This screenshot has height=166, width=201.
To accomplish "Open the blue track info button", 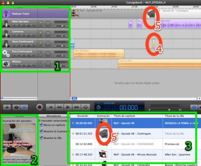I will click(194, 107).
